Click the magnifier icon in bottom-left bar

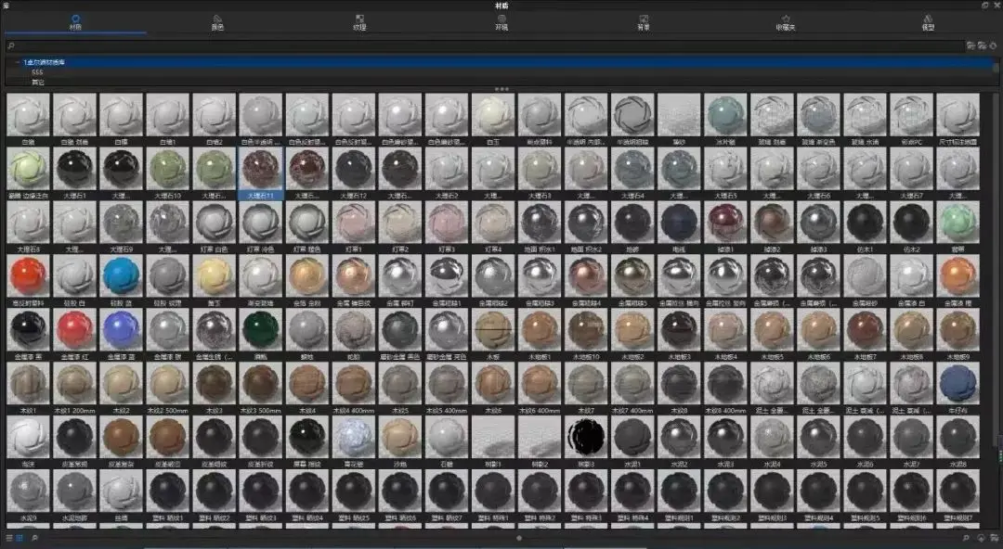[34, 538]
